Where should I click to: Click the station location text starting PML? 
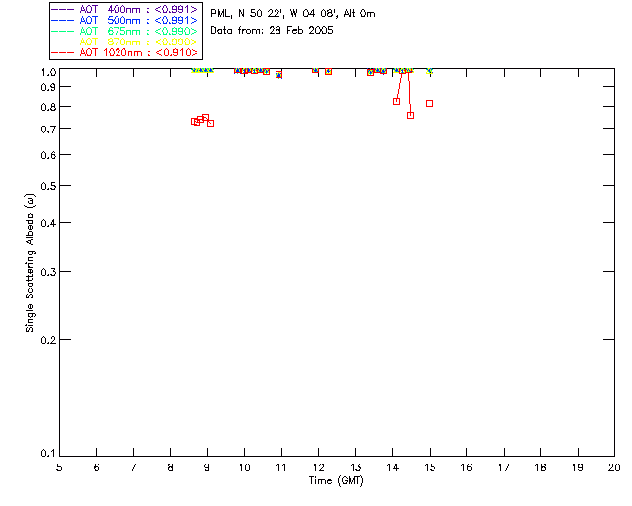(293, 14)
